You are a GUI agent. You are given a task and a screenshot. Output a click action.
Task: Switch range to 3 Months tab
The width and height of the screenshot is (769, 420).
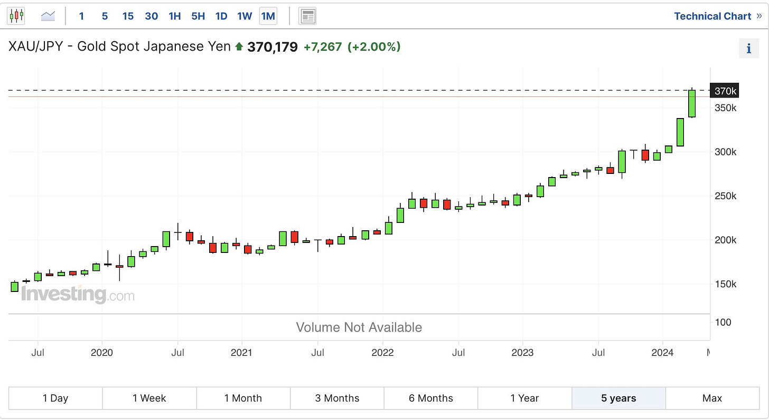coord(337,398)
